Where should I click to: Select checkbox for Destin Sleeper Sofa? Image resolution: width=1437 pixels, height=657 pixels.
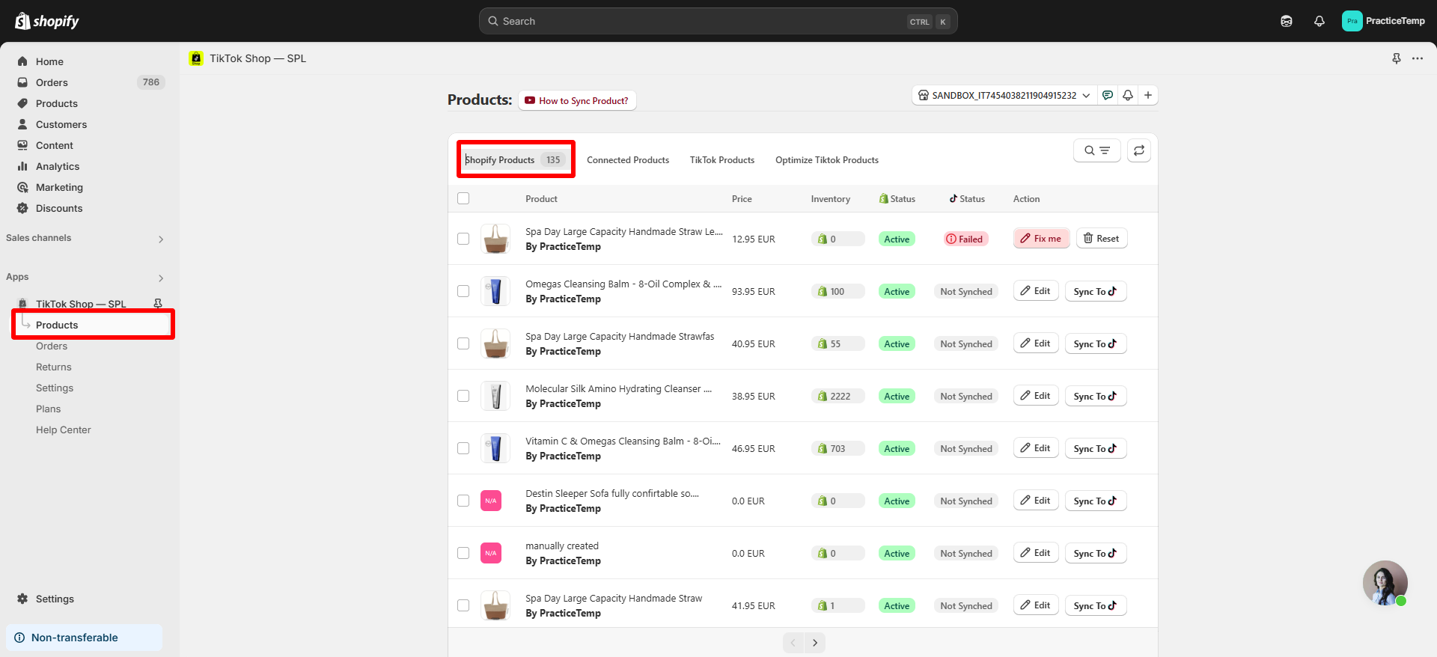463,501
